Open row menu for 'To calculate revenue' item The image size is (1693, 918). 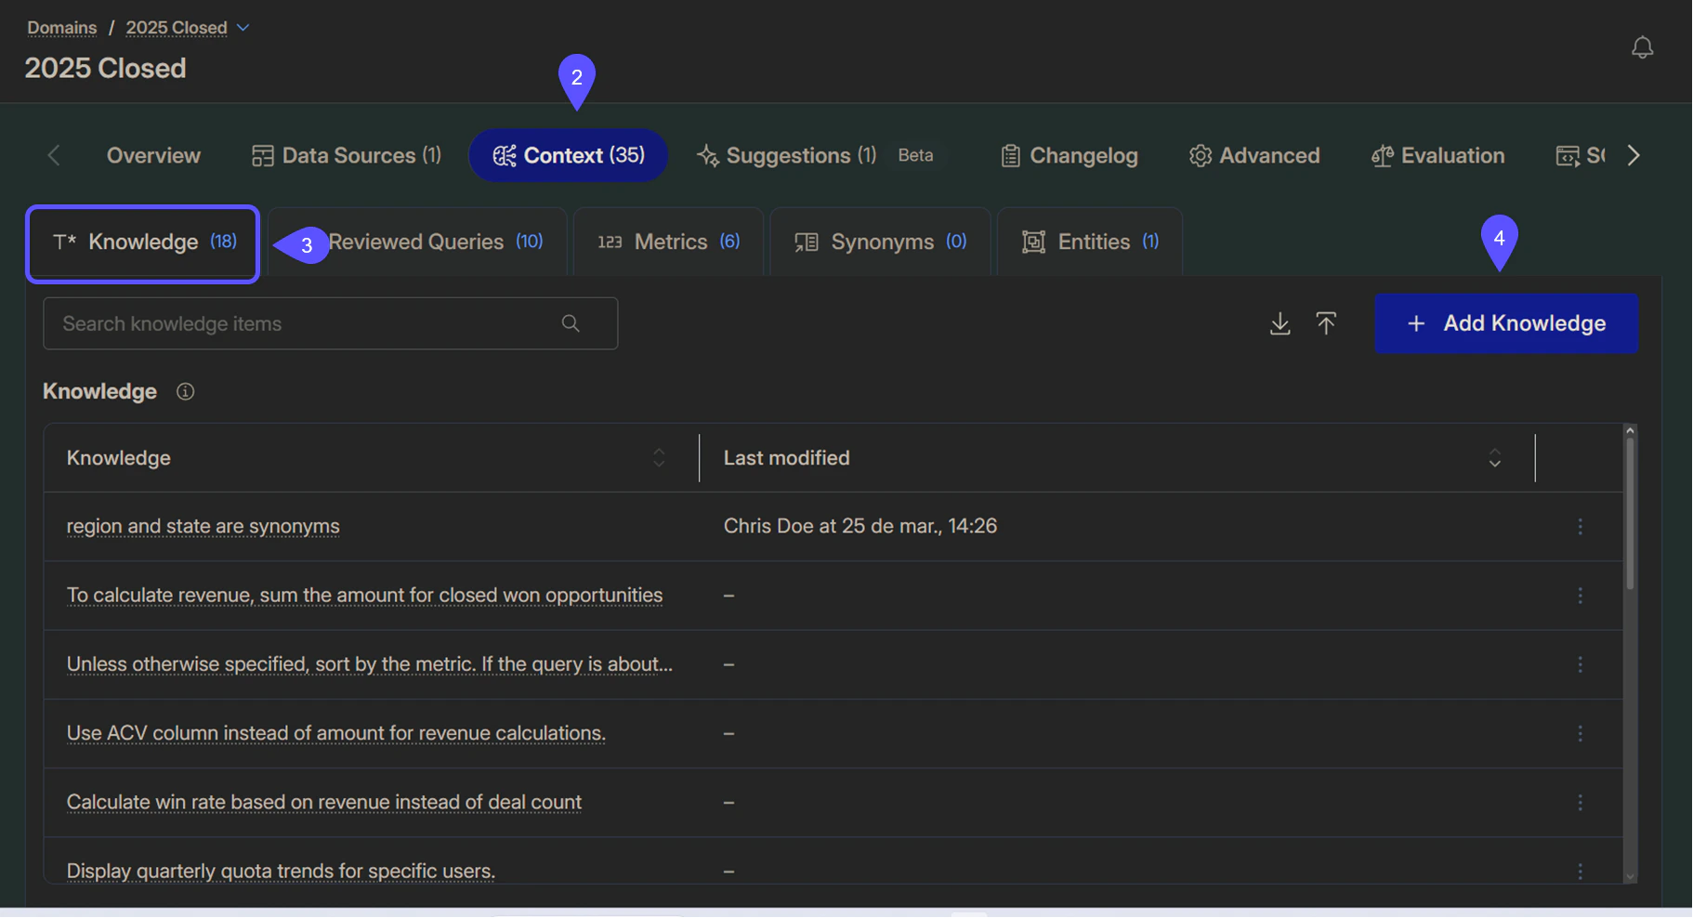1580,596
